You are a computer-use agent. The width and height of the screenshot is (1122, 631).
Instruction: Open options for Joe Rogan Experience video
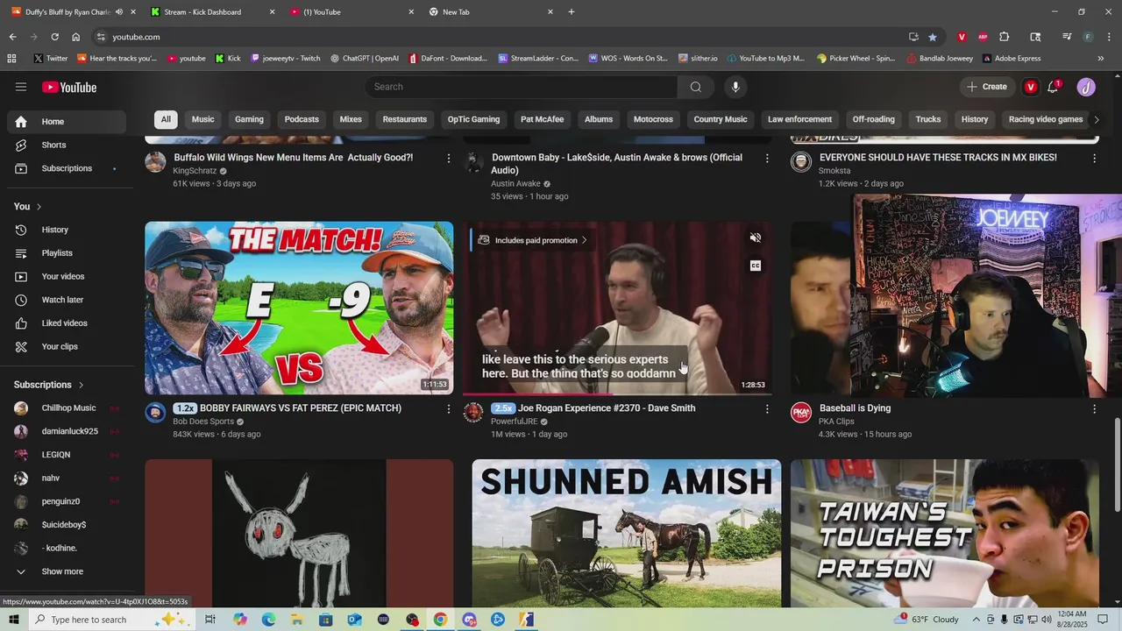pyautogui.click(x=767, y=408)
